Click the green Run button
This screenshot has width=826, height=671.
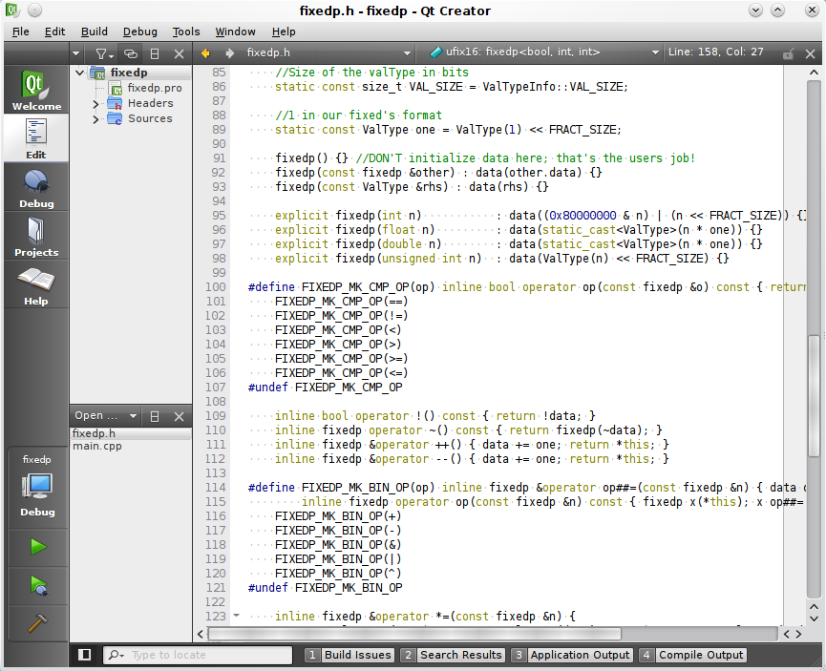point(37,547)
